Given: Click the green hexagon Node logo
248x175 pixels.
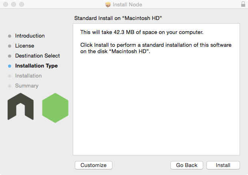Looking at the screenshot, I should pos(55,108).
